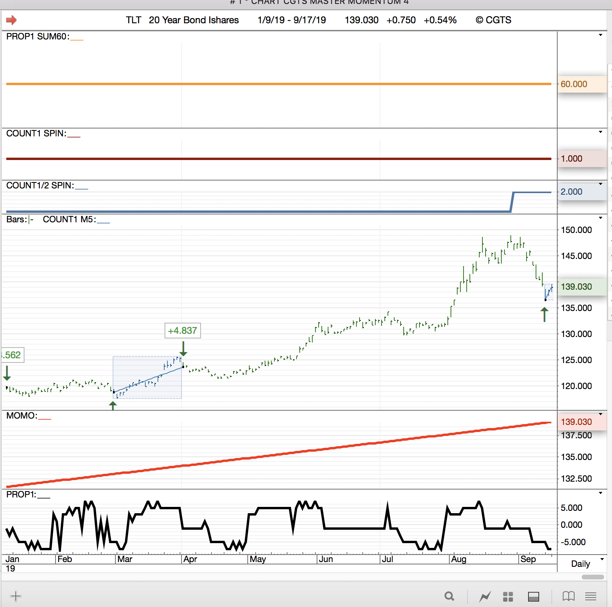The image size is (612, 607).
Task: Open the Bars price pane dropdown arrow
Action: tap(601, 218)
